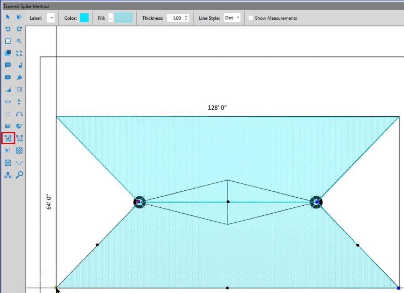Select the zoom-in magnifier icon
Image resolution: width=404 pixels, height=293 pixels.
coord(19,41)
